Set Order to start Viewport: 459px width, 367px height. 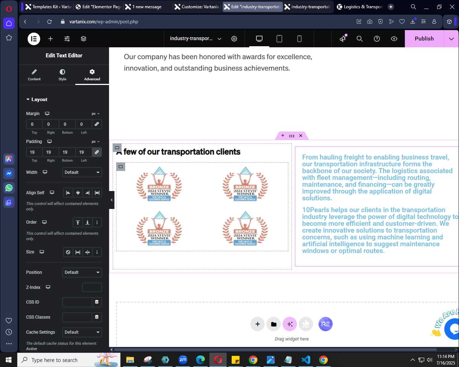[x=78, y=223]
